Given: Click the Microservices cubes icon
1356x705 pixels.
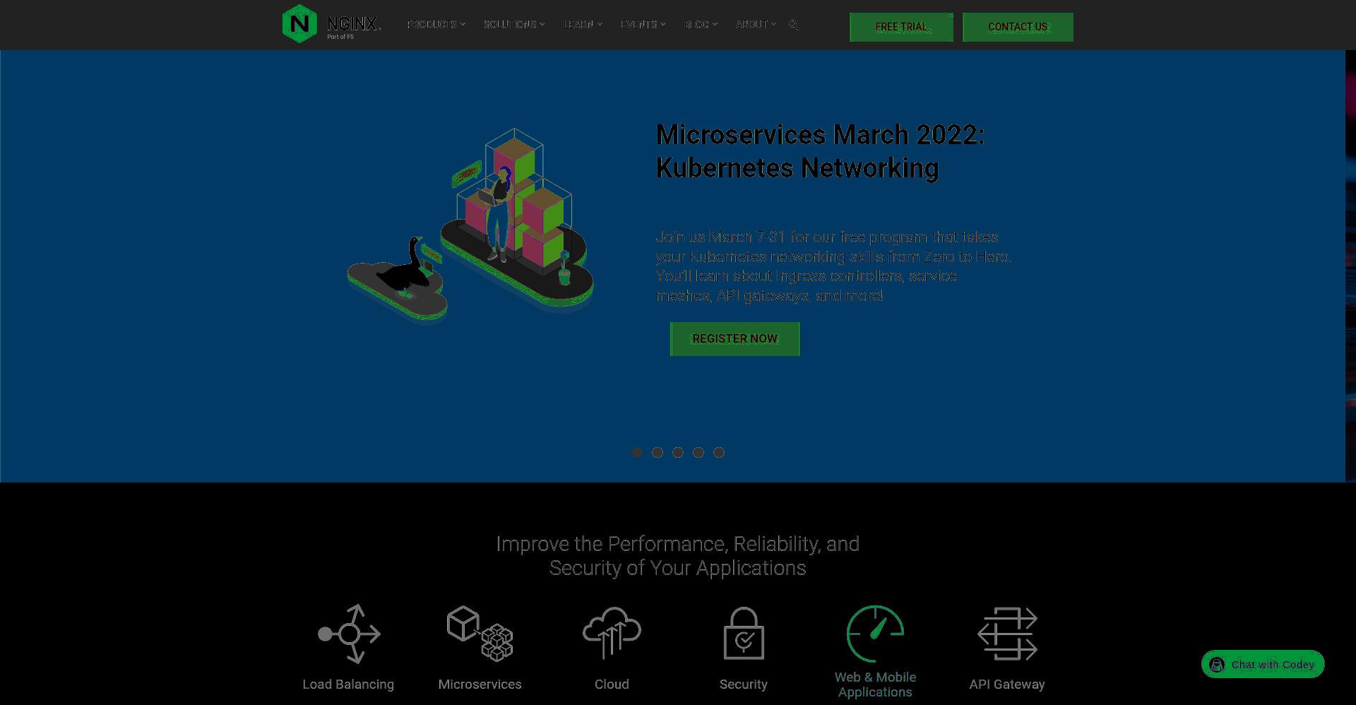Looking at the screenshot, I should pos(480,634).
